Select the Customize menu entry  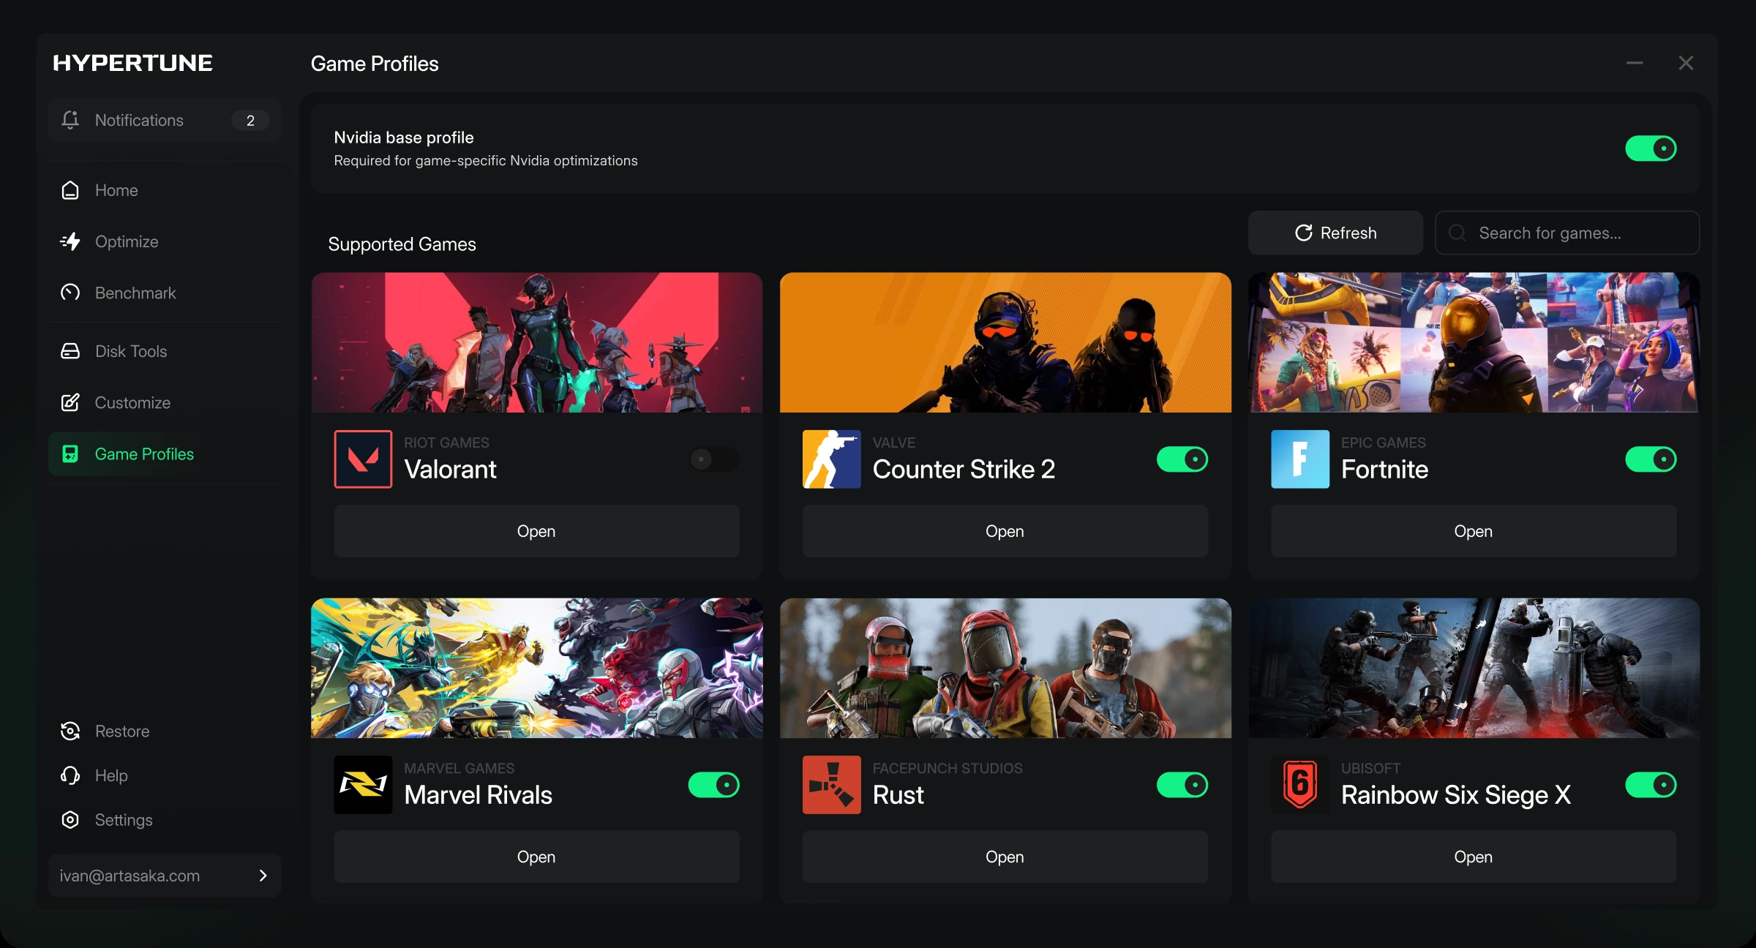(x=165, y=402)
